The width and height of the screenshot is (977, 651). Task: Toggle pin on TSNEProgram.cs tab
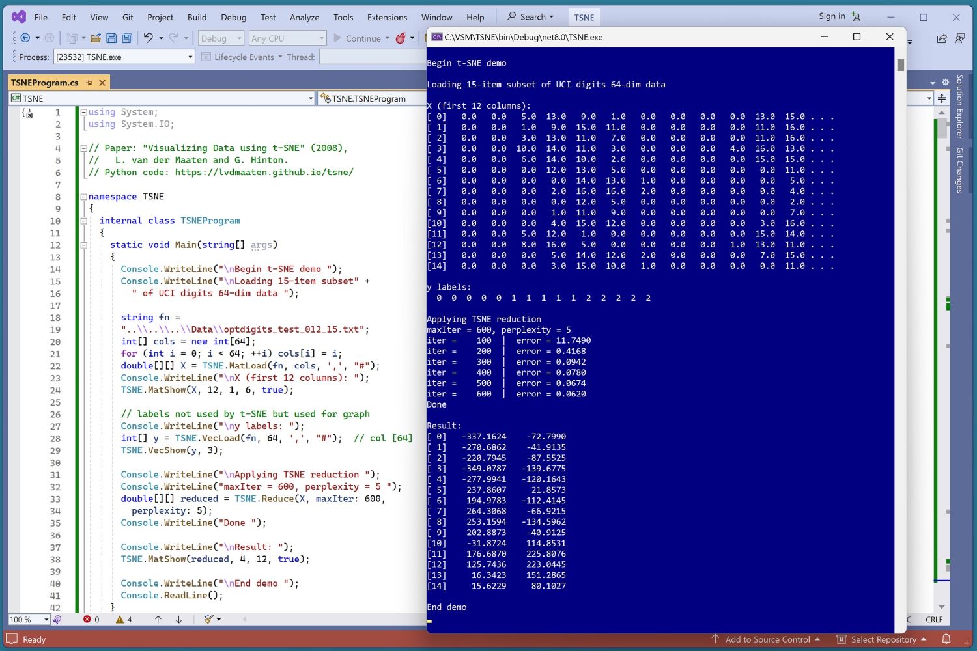click(89, 83)
